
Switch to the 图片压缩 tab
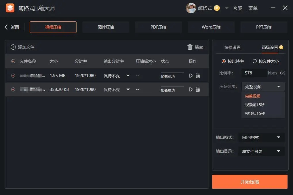pyautogui.click(x=106, y=27)
